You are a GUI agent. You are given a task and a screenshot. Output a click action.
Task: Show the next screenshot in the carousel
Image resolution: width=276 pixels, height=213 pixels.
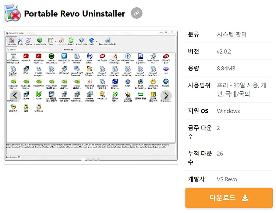(x=166, y=96)
